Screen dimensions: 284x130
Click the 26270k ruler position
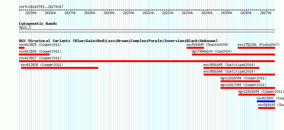coord(266,13)
